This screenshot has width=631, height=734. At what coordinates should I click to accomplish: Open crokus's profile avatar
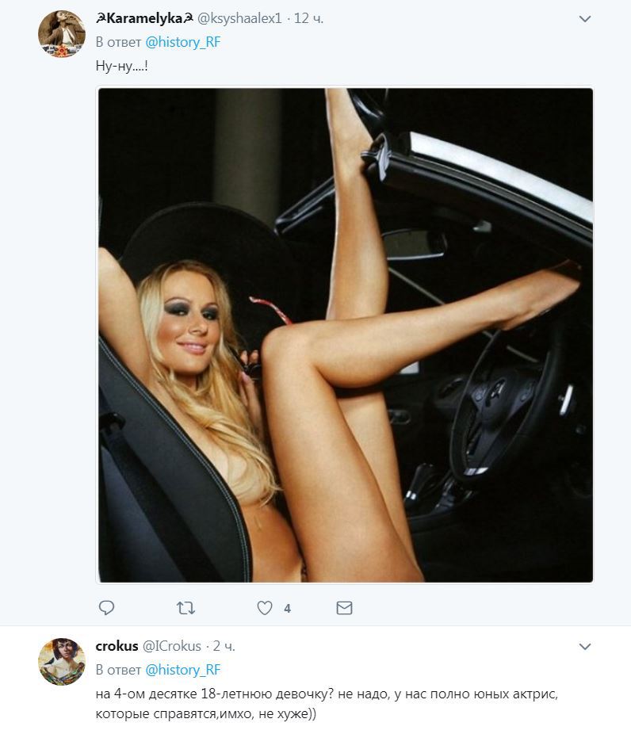(x=61, y=661)
